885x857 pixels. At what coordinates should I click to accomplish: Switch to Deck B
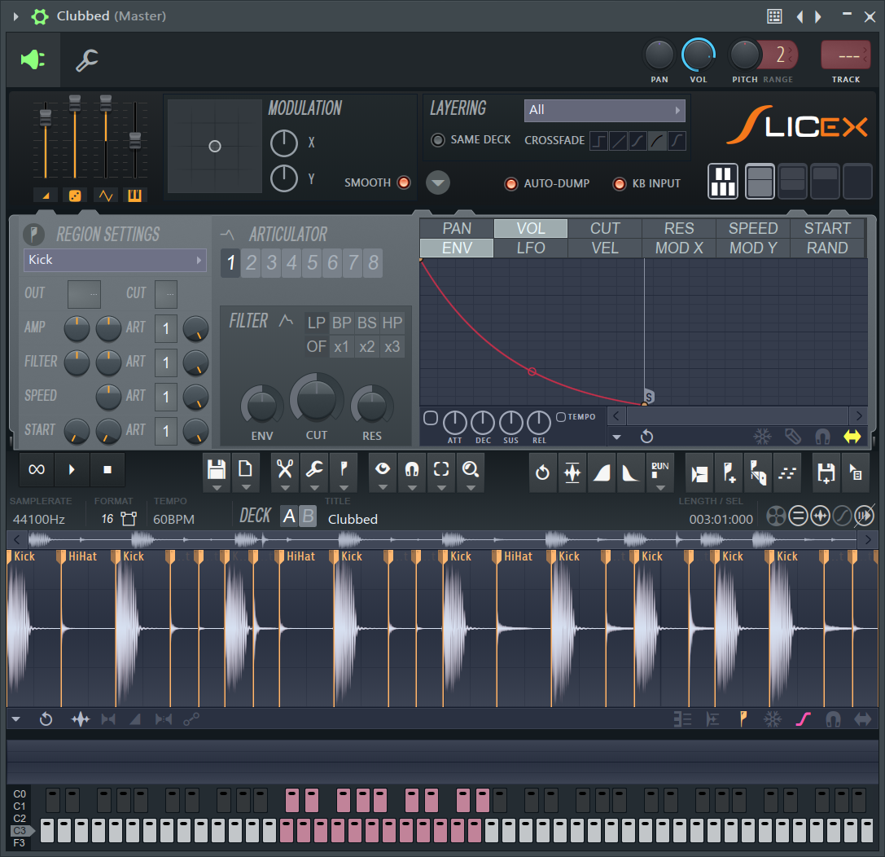click(309, 516)
